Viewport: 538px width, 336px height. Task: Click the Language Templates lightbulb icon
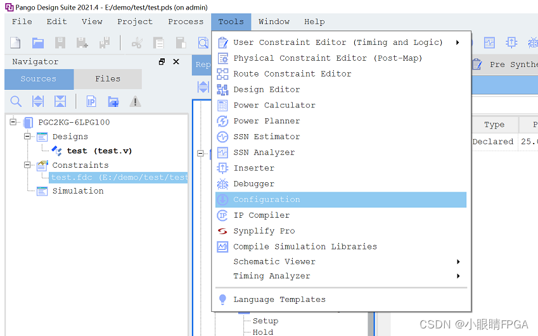pos(222,299)
